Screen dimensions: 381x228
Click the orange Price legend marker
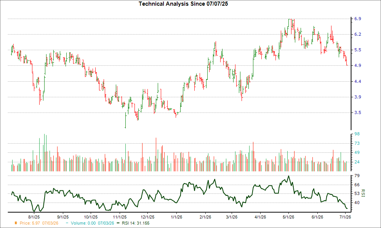pyautogui.click(x=16, y=223)
